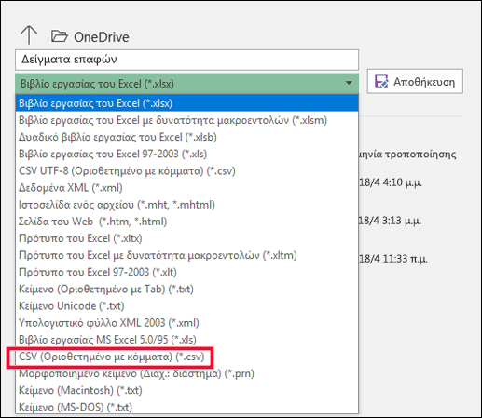
Task: Select CSV UTF-8 (*.csv) format
Action: point(186,171)
